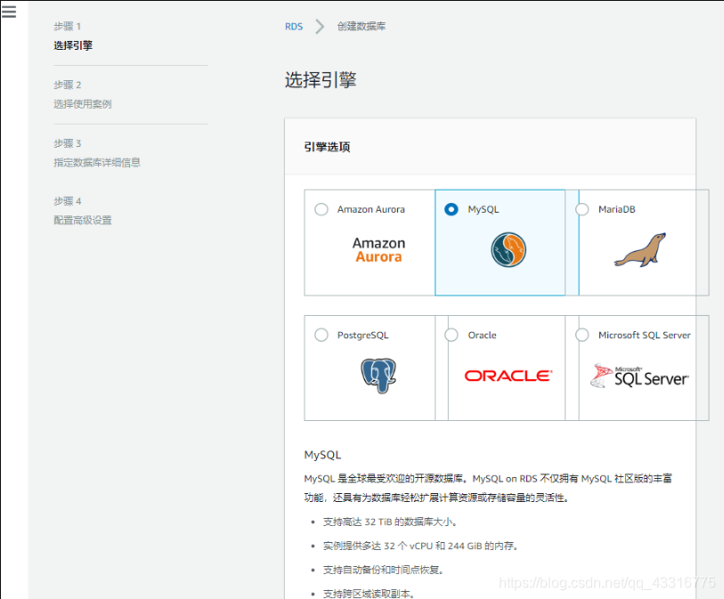
Task: Select the Oracle radio button
Action: (x=451, y=335)
